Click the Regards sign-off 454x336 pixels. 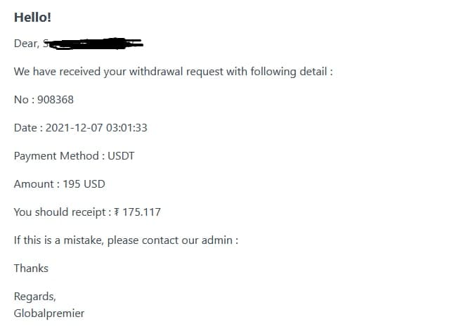click(x=34, y=297)
